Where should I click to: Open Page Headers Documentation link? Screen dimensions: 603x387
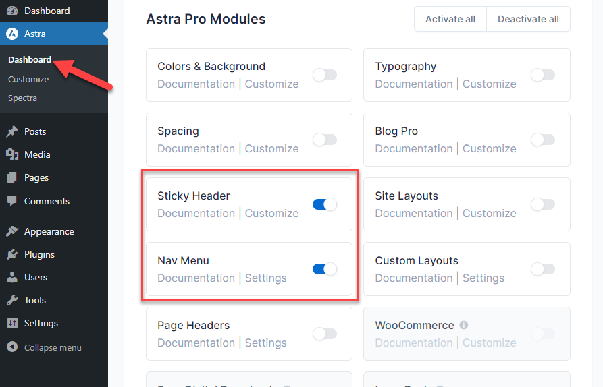pos(196,343)
